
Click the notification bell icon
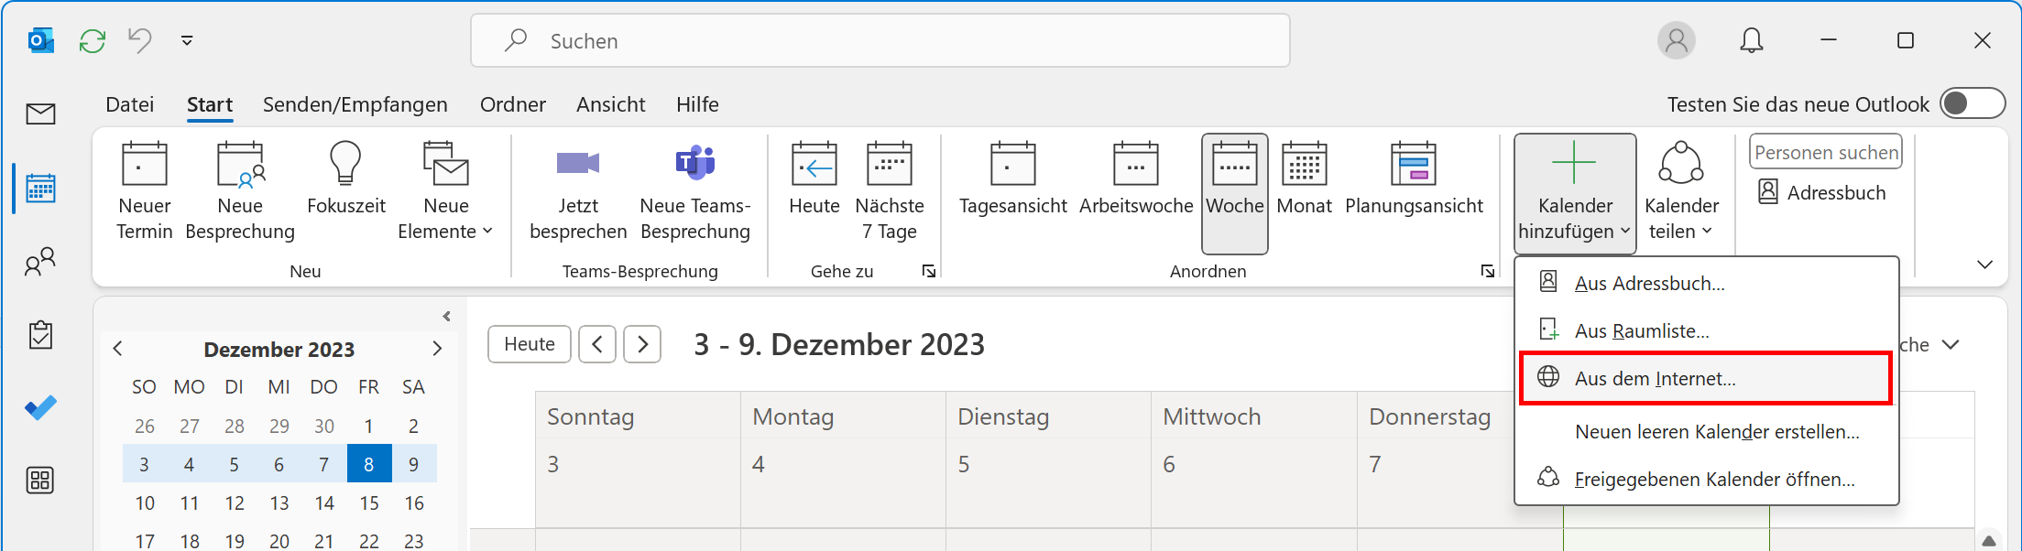point(1751,41)
